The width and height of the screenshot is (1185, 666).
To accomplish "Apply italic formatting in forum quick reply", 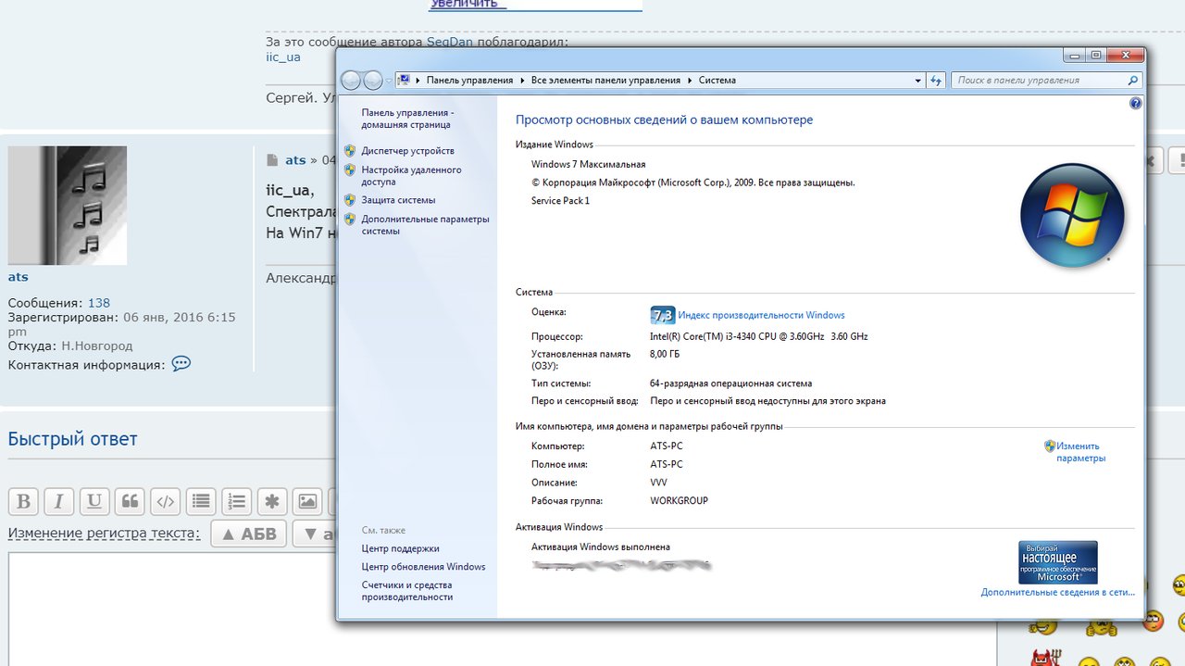I will click(x=58, y=502).
